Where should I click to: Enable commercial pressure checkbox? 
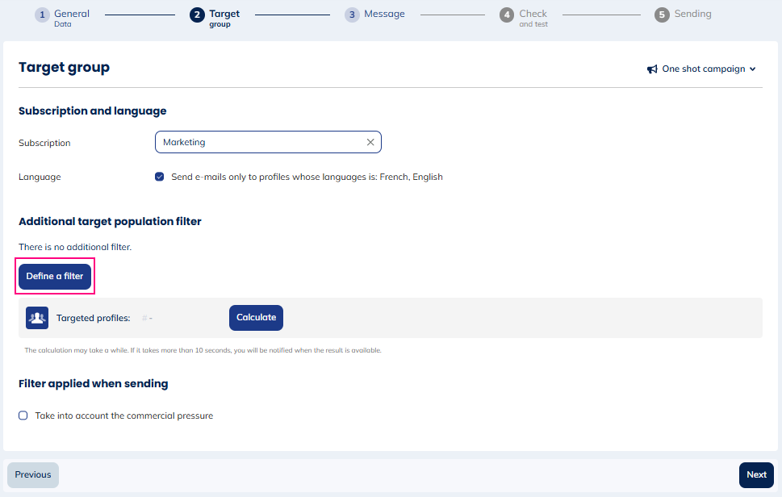[23, 416]
